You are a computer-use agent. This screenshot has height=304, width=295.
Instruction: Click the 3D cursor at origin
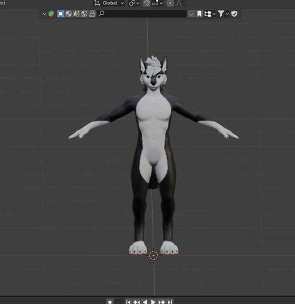pos(153,255)
